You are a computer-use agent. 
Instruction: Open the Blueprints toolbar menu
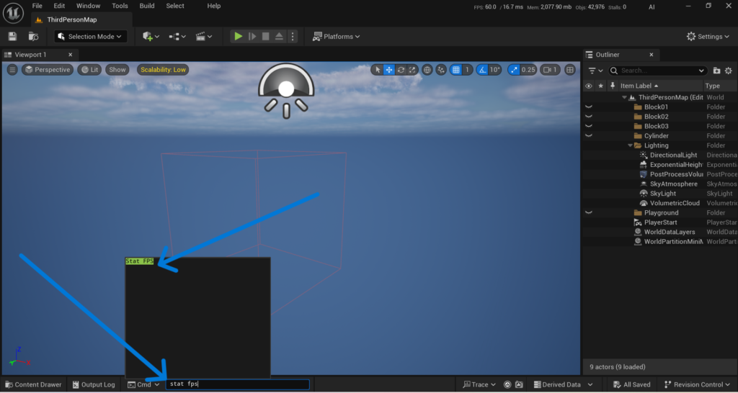coord(177,36)
